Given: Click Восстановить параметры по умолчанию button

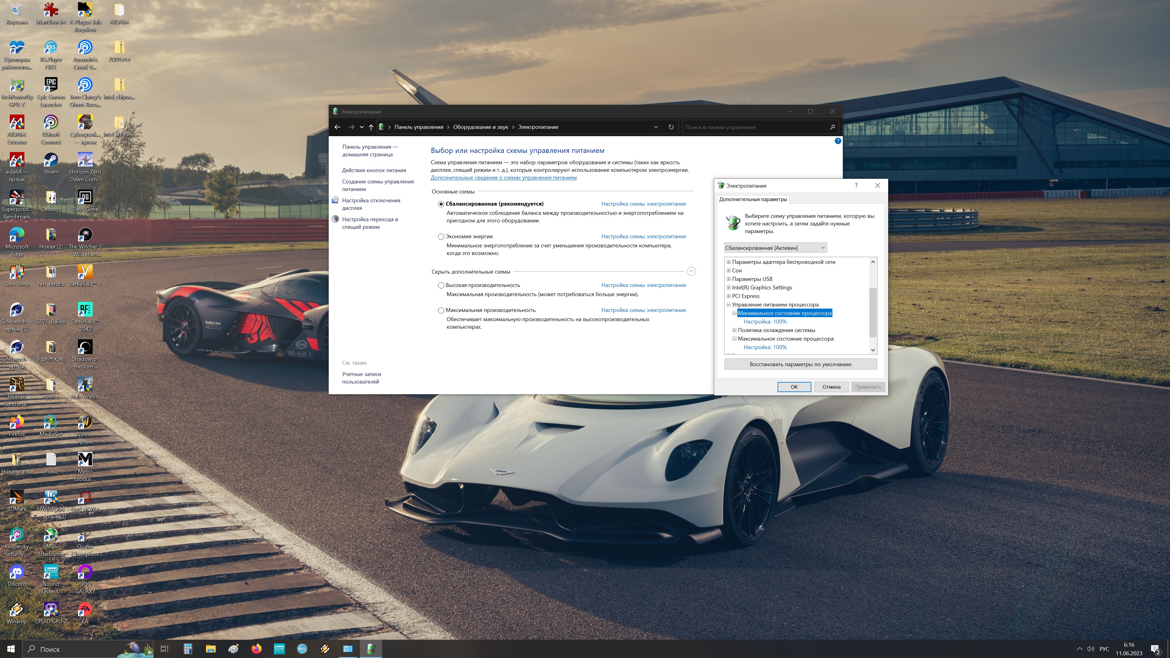Looking at the screenshot, I should [800, 364].
